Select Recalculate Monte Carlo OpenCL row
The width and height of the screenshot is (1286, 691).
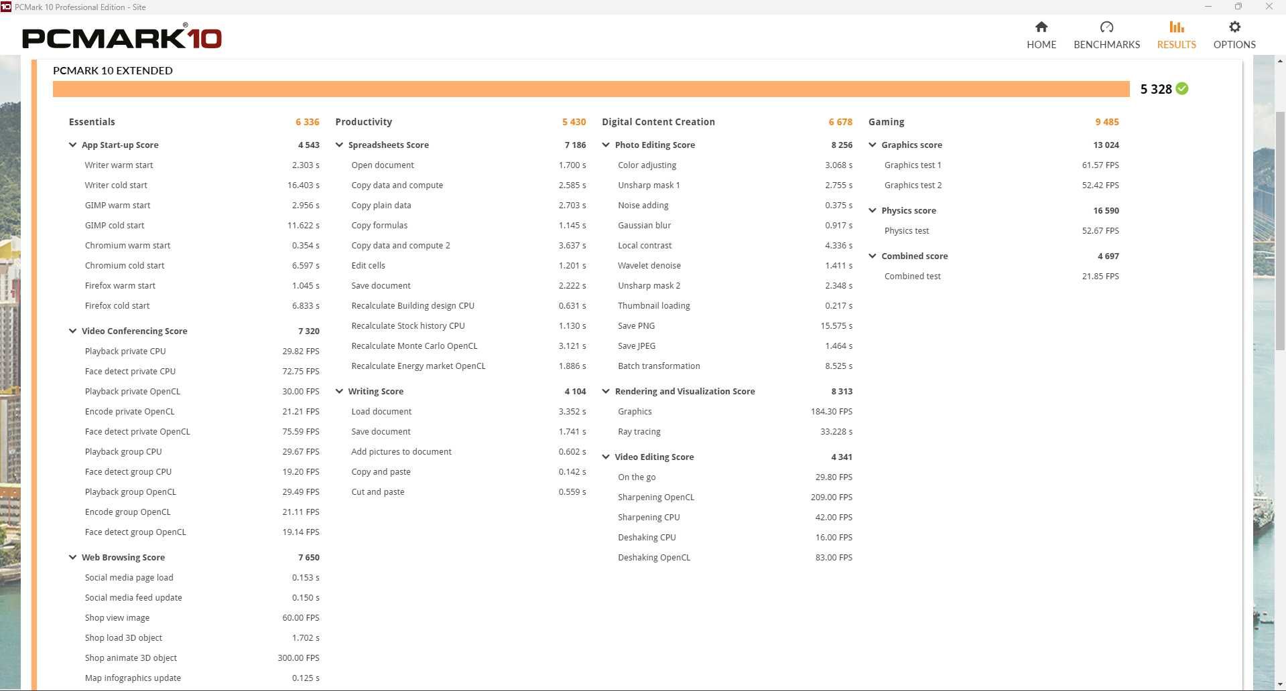[x=468, y=345]
